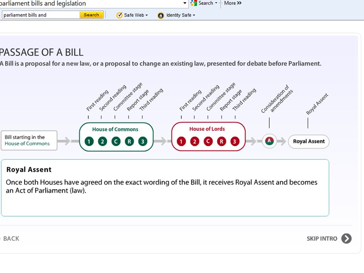The height and width of the screenshot is (273, 364).
Task: Click the Skip Intro arrow icon
Action: coord(346,238)
